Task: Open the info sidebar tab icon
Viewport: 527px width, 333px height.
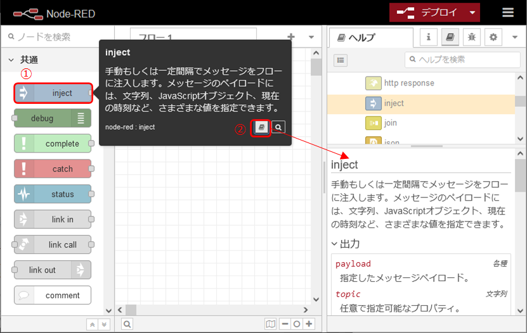Action: (428, 37)
